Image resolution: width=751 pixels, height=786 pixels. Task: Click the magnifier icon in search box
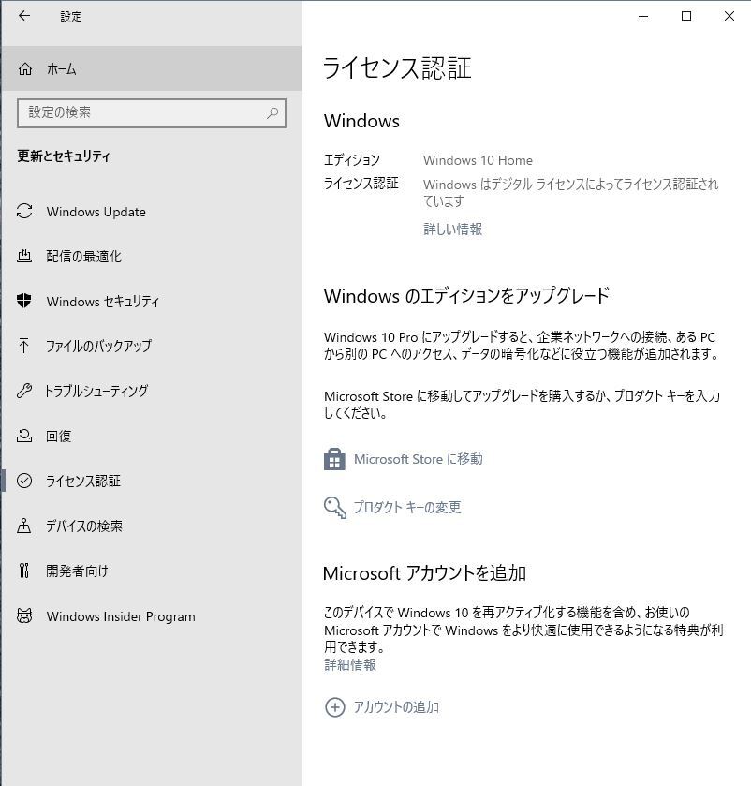tap(272, 112)
